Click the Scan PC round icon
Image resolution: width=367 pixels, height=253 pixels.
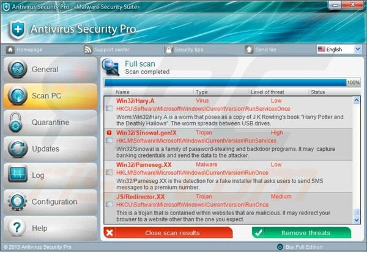tap(18, 95)
